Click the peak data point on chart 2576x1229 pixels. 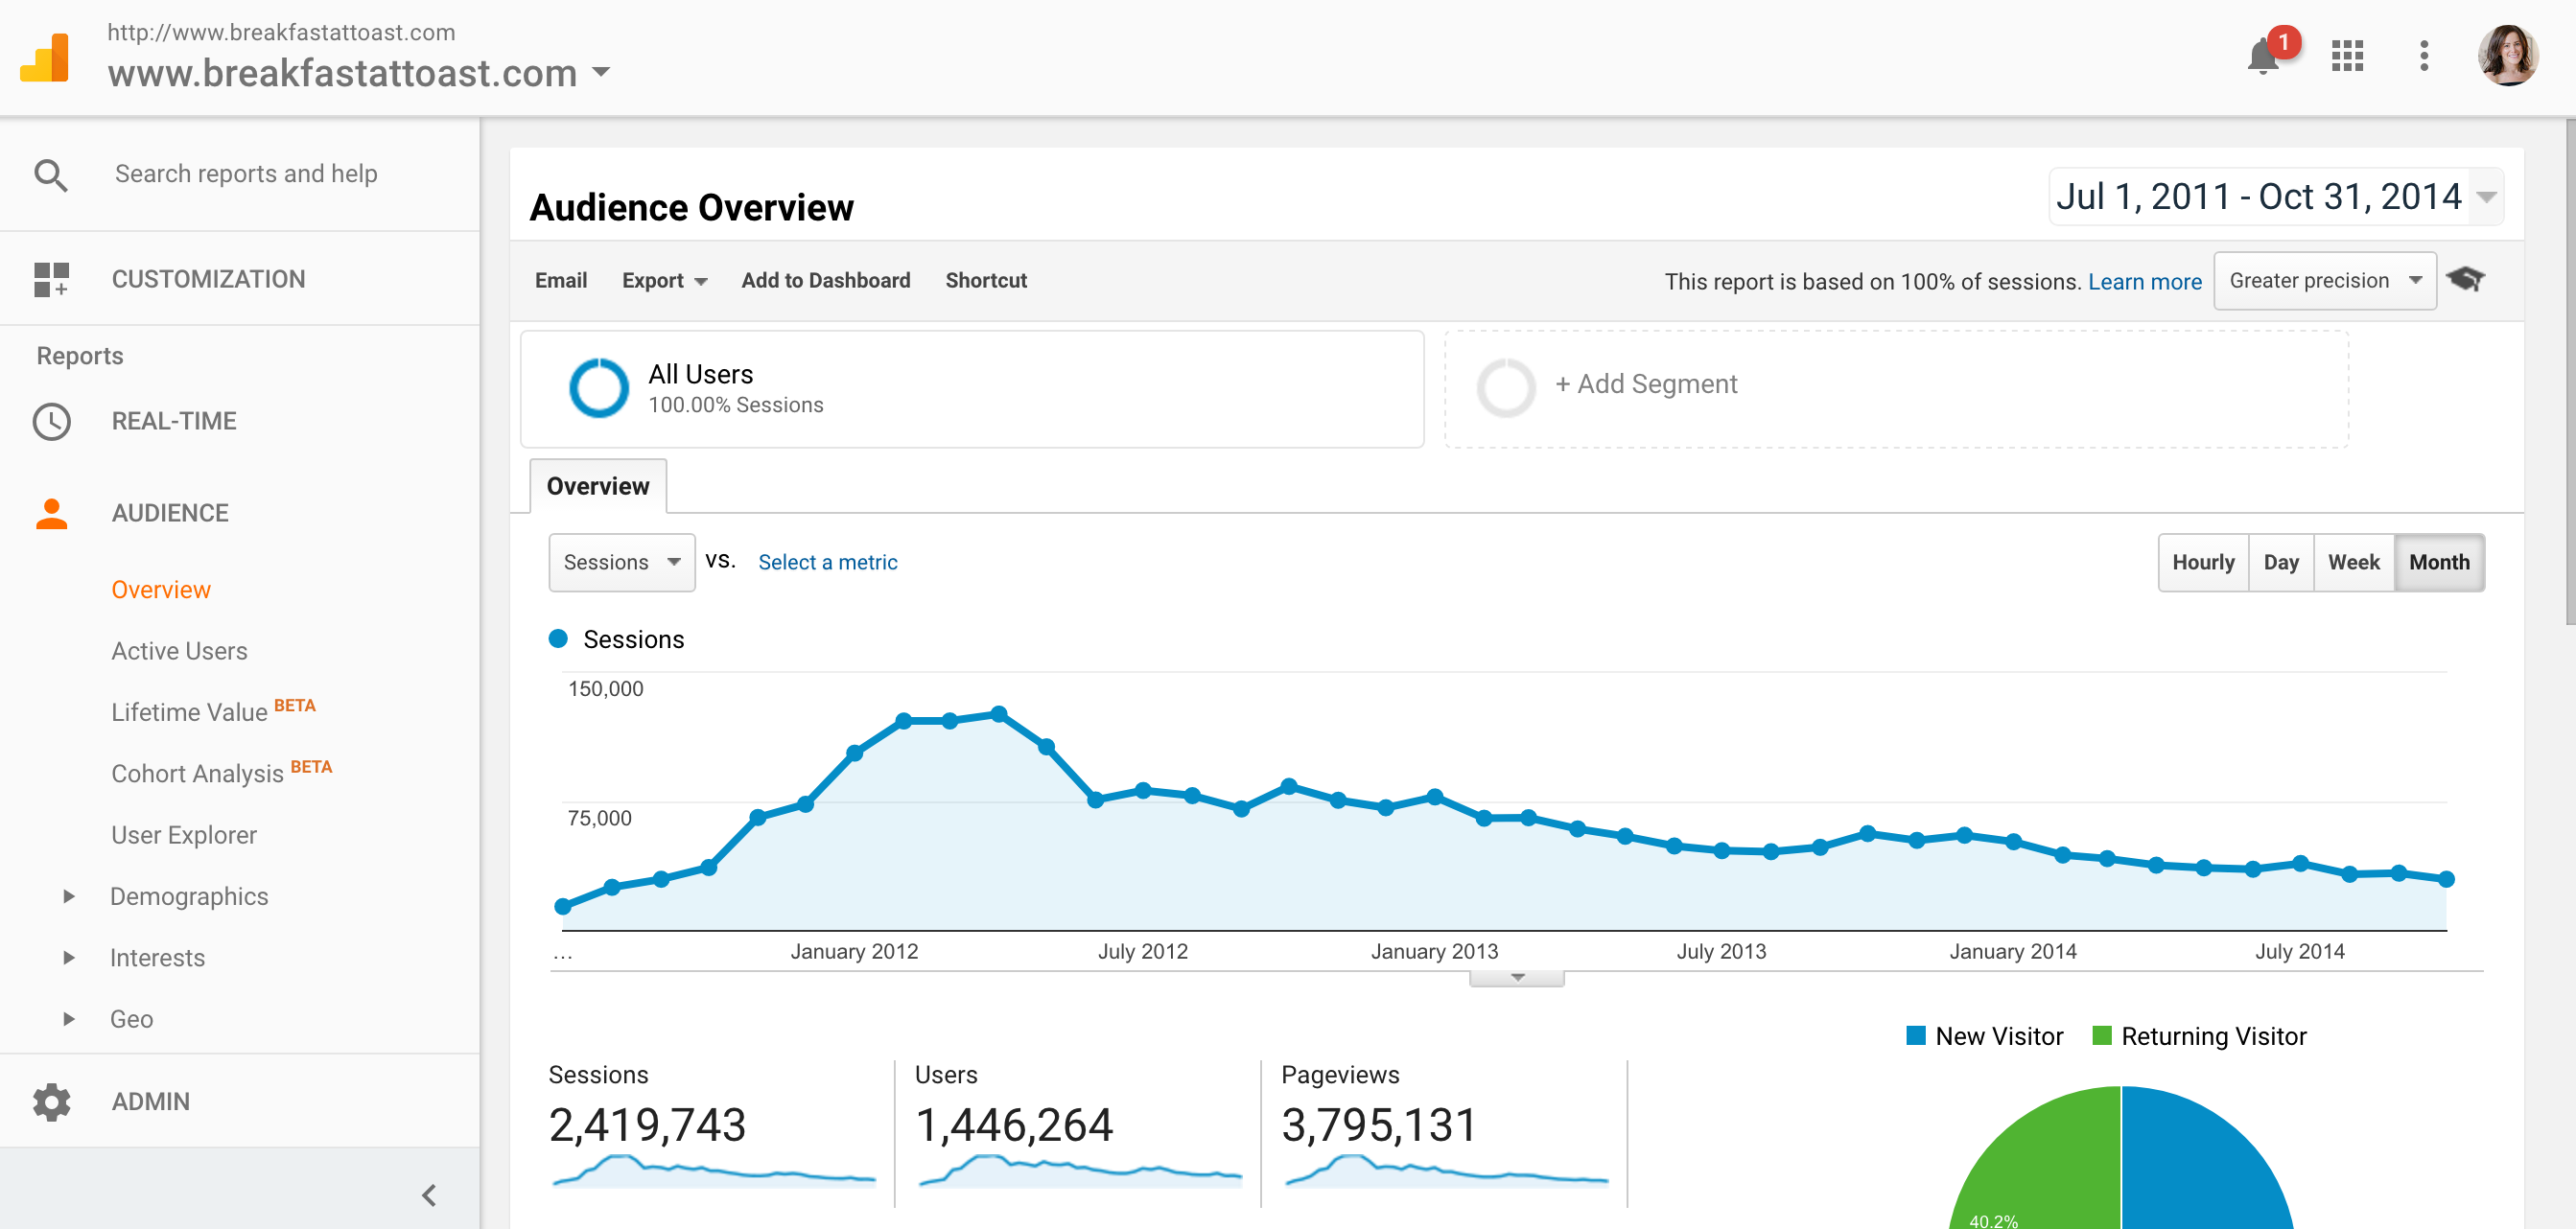coord(998,714)
